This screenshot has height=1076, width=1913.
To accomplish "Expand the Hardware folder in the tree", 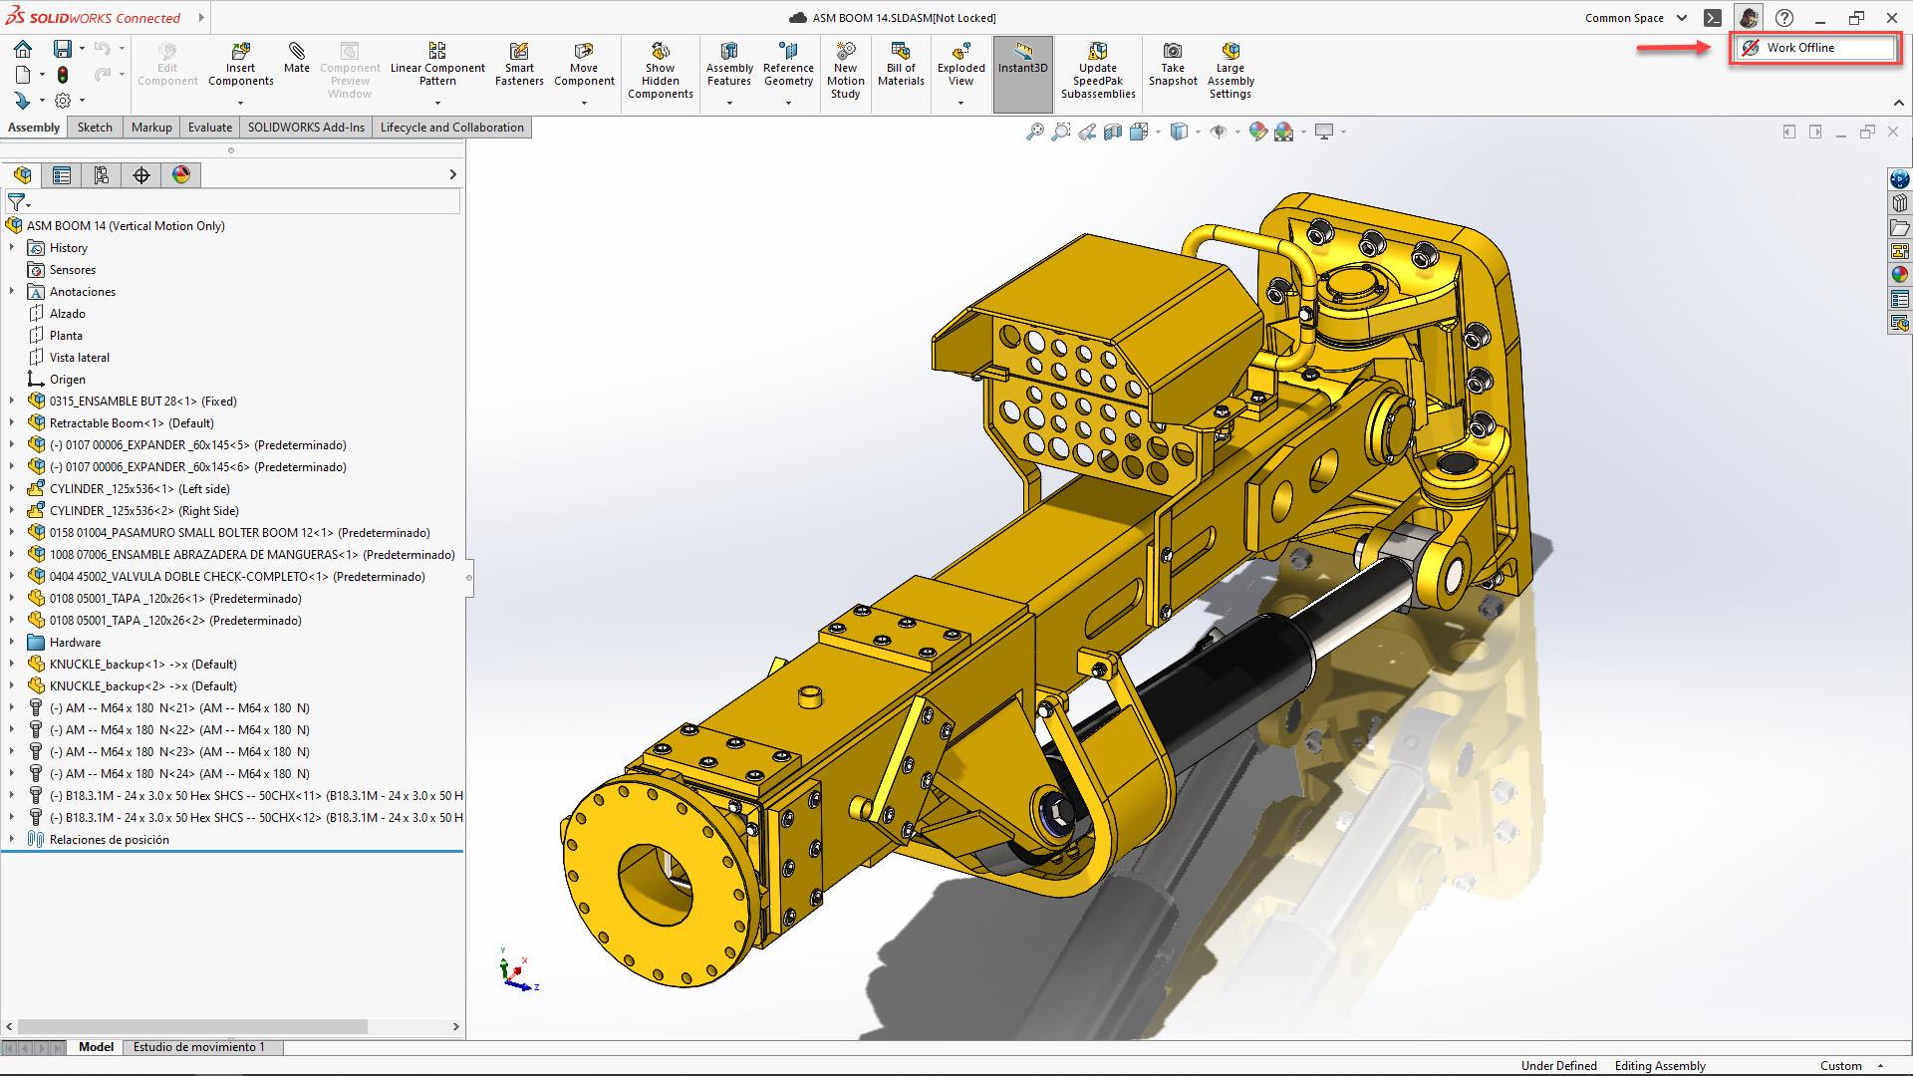I will click(x=12, y=642).
